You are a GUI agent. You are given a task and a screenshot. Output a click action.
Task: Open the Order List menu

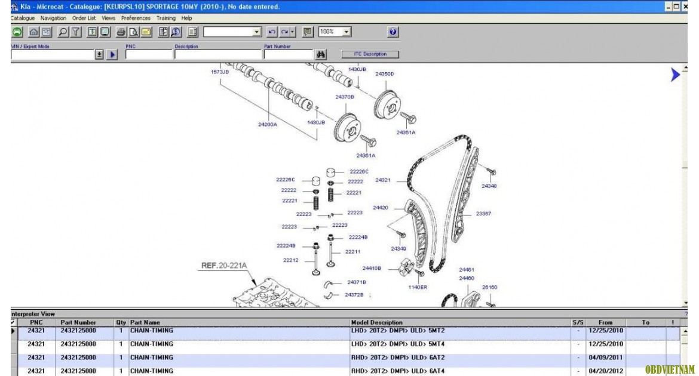click(x=84, y=19)
